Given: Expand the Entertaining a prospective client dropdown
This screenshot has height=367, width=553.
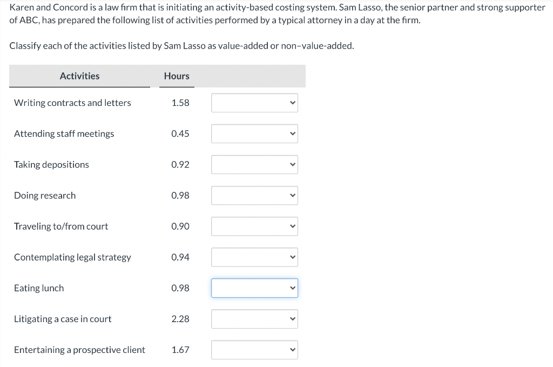Looking at the screenshot, I should [254, 350].
